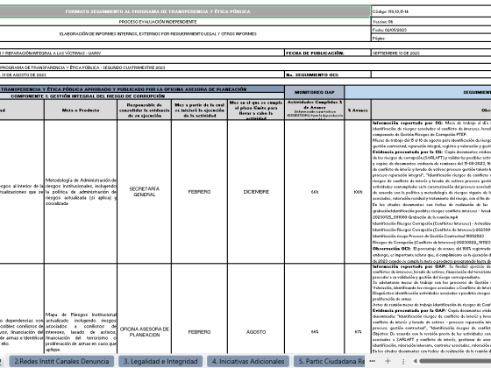This screenshot has width=491, height=368.
Task: Open the 3. Legalidad e Integridad sheet
Action: point(160,361)
